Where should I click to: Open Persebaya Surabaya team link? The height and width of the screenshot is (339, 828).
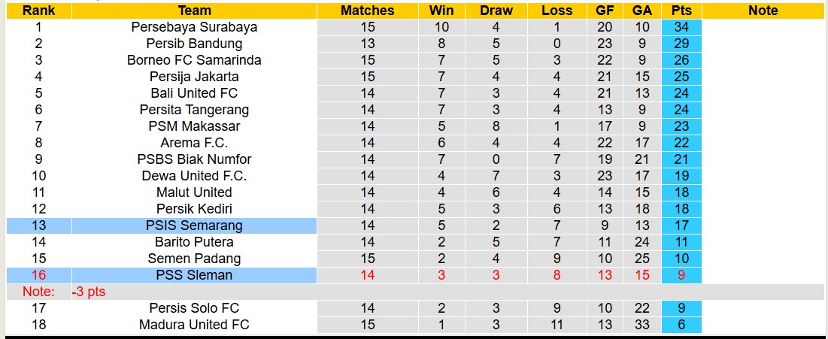tap(194, 27)
